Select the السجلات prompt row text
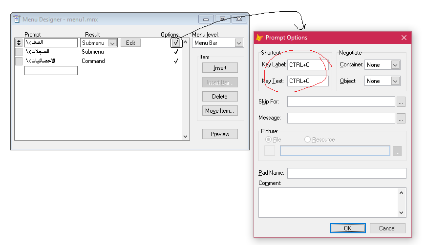This screenshot has height=245, width=426. pyautogui.click(x=38, y=52)
